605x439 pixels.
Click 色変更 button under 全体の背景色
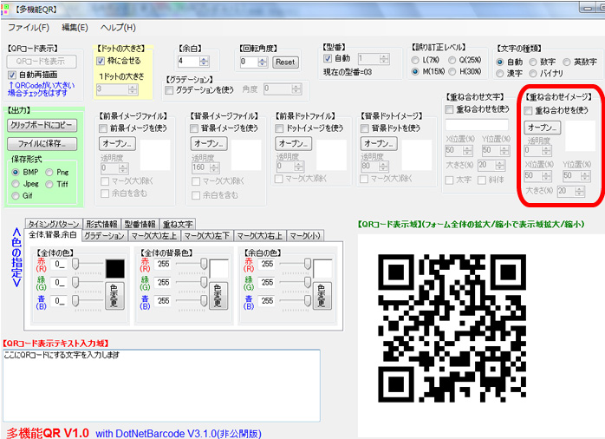(x=218, y=296)
